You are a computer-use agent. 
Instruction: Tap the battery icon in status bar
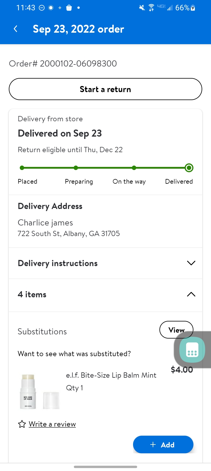tap(193, 8)
